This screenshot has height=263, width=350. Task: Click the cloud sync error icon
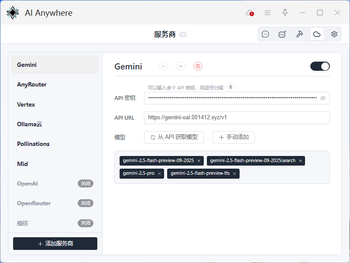pyautogui.click(x=250, y=13)
